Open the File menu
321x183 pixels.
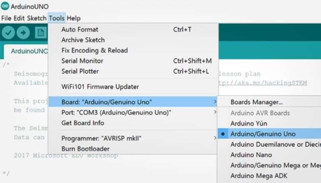click(x=6, y=18)
